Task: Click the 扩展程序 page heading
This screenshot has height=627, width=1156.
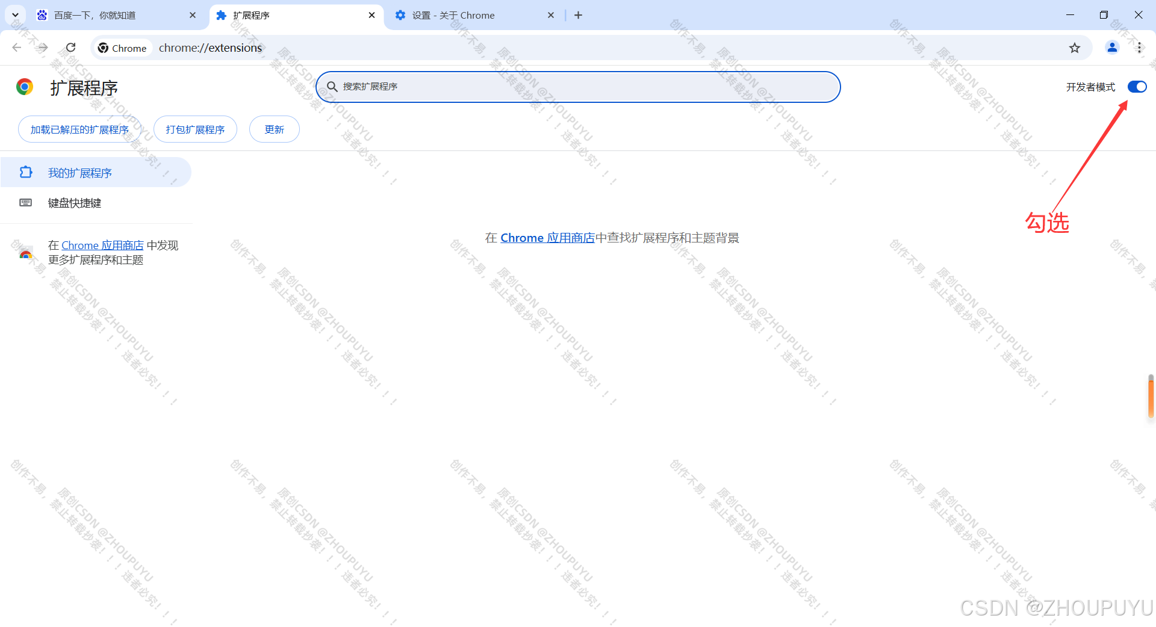Action: [x=84, y=88]
